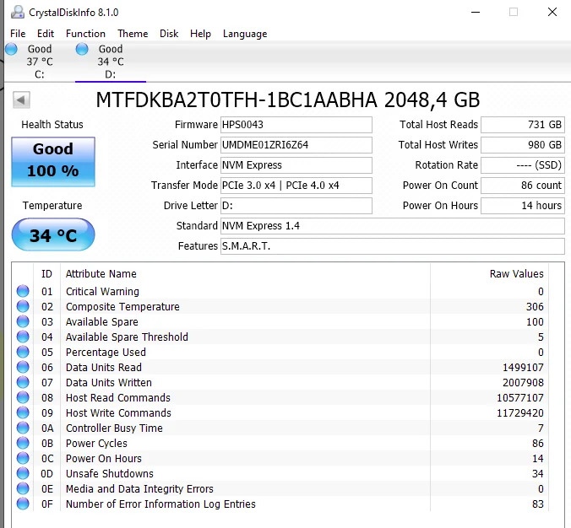Select the D: drive tab
Image resolution: width=571 pixels, height=528 pixels.
(111, 62)
